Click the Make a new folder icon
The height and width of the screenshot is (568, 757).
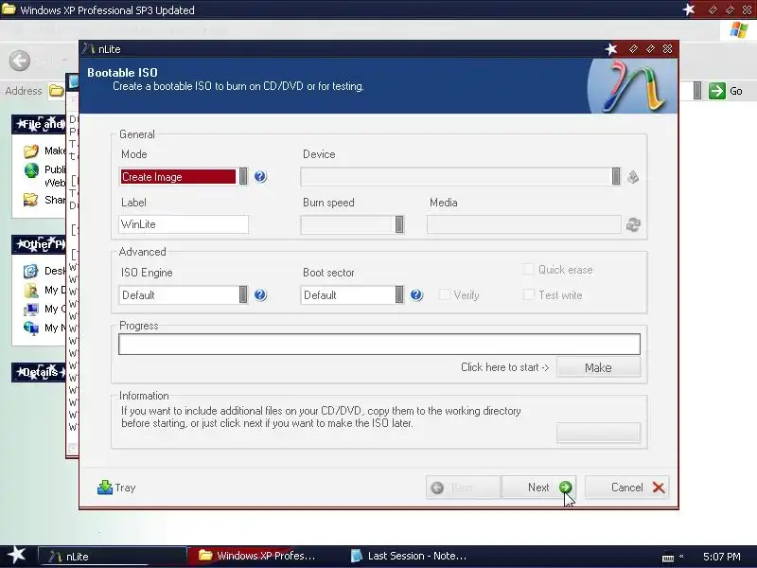(x=31, y=151)
